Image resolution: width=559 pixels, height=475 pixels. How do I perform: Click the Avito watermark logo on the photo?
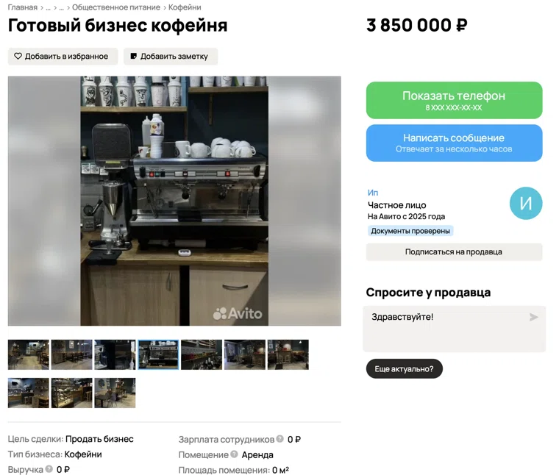(x=238, y=313)
